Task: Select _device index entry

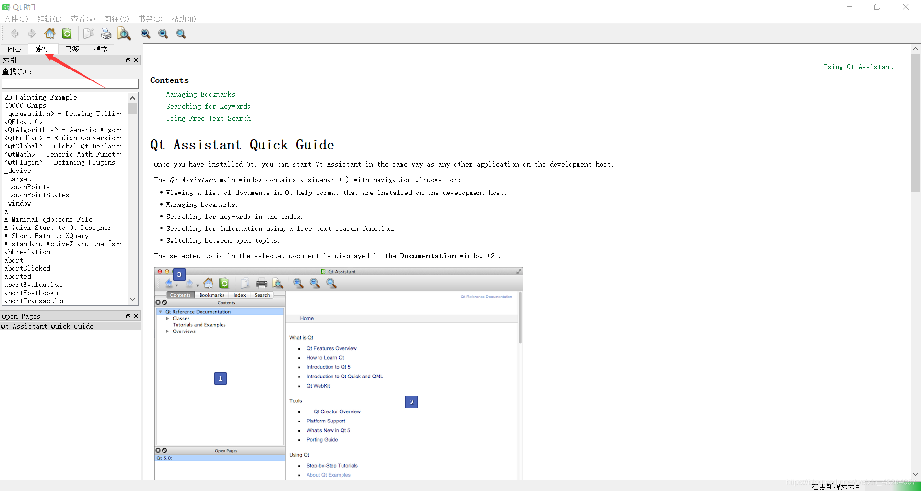Action: [x=18, y=171]
